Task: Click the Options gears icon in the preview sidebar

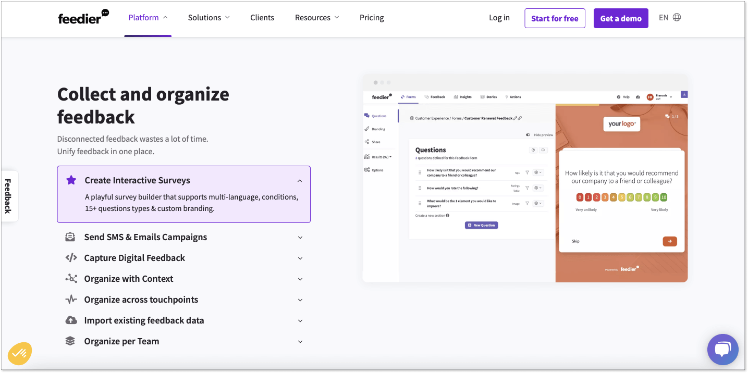Action: coord(367,170)
